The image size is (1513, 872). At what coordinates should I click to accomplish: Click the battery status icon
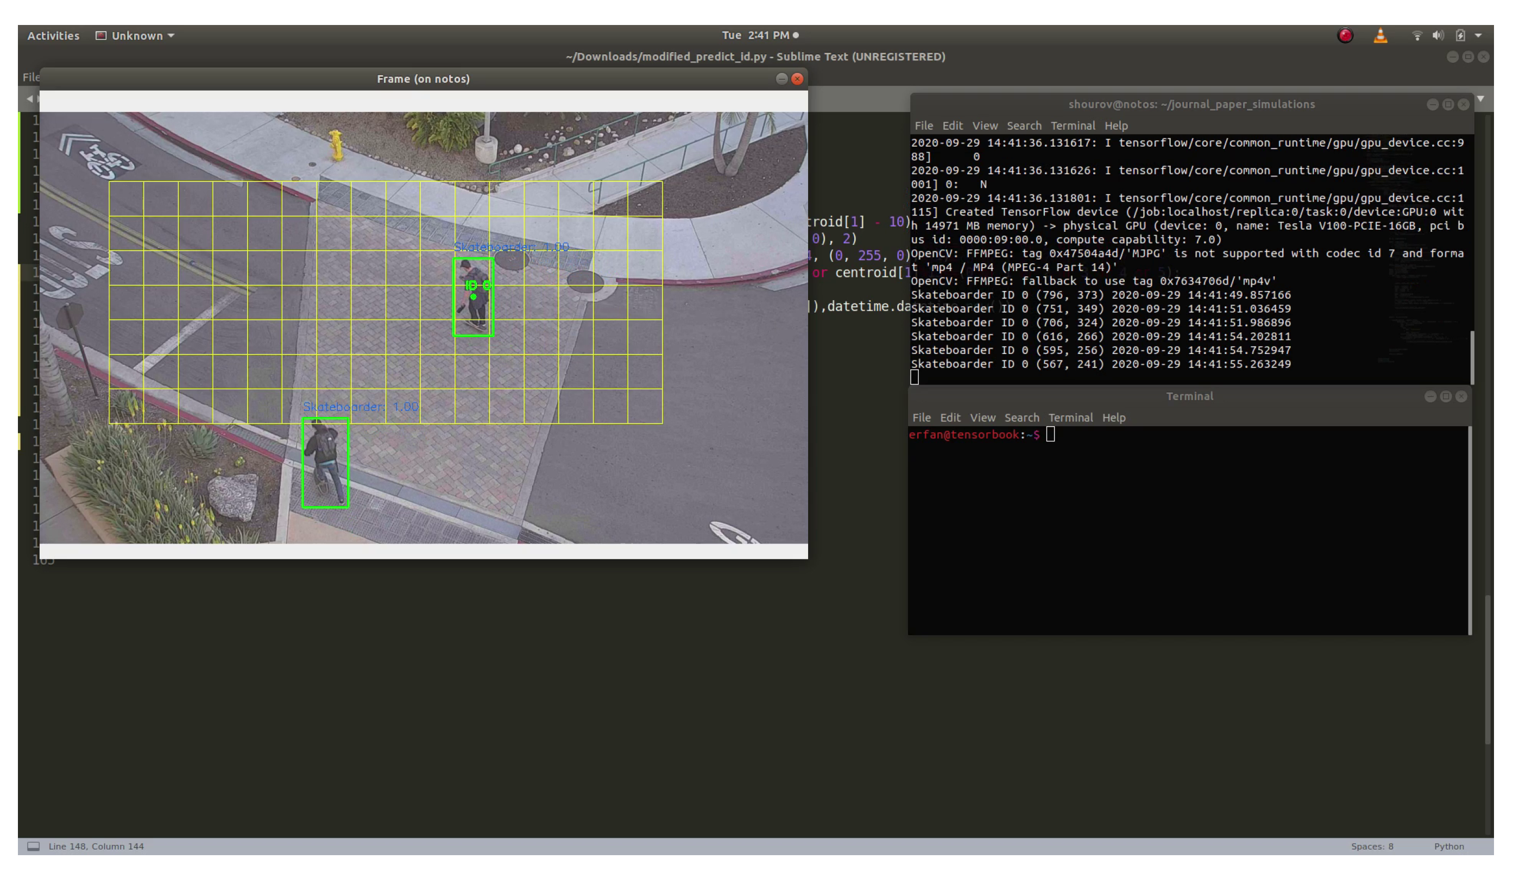(x=1460, y=36)
